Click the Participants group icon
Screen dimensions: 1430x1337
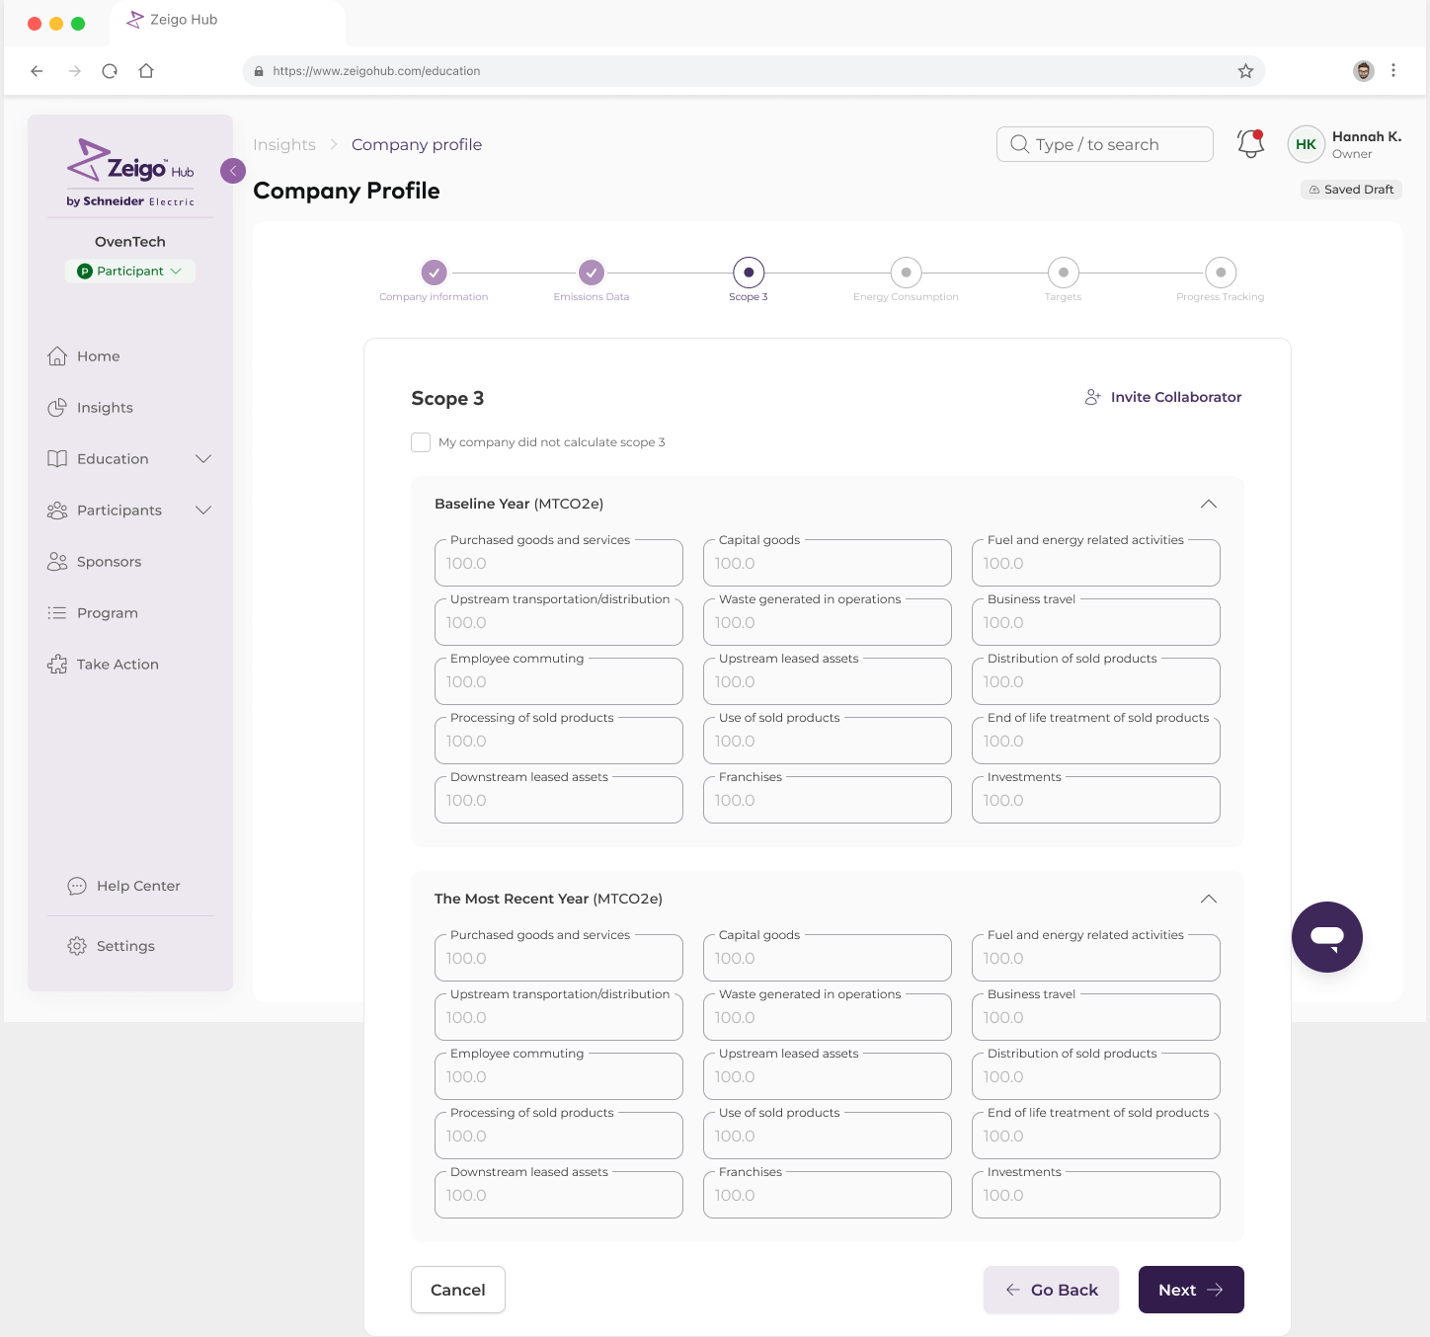(x=57, y=511)
